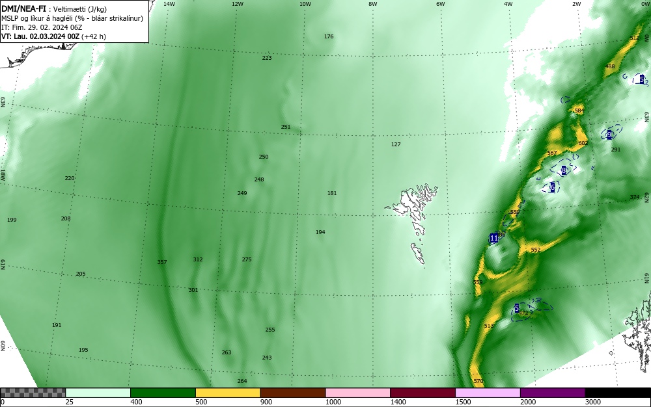
Task: Click the blue label 5 beside value 472
Action: point(516,308)
